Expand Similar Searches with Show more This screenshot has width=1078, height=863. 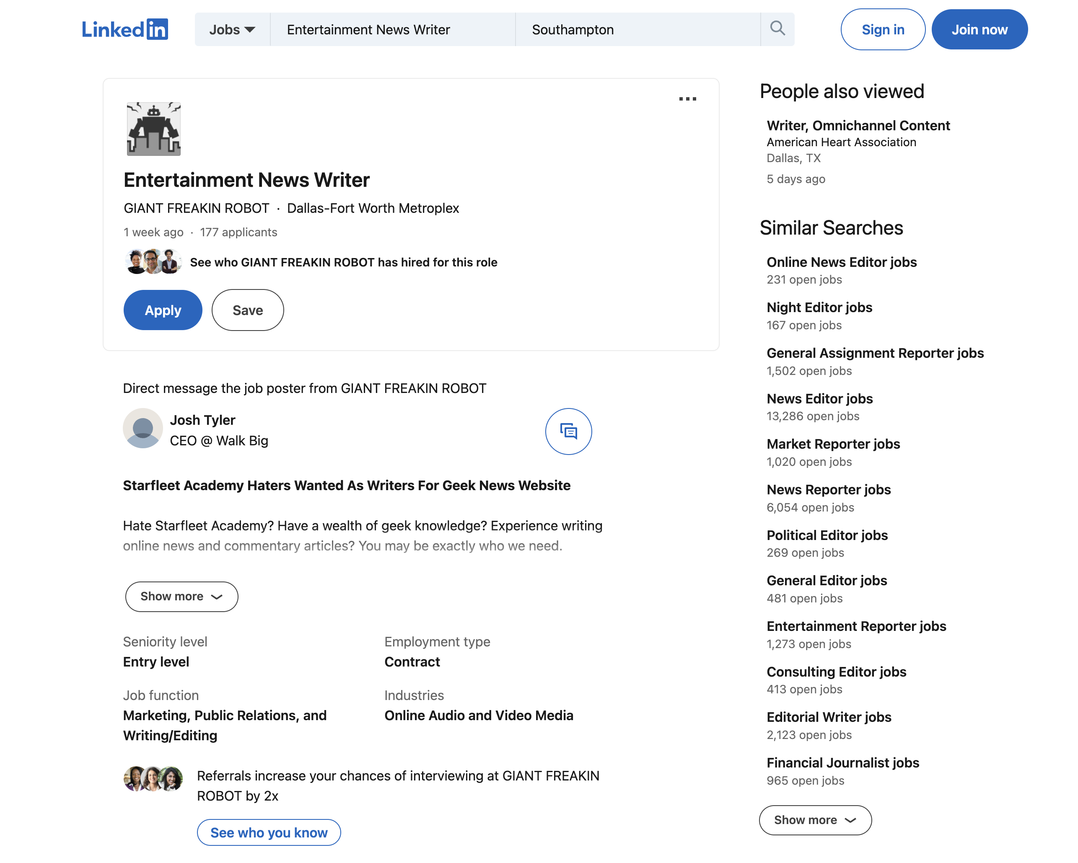(x=814, y=820)
